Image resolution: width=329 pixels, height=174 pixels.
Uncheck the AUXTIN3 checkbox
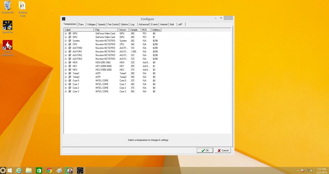coord(70,59)
